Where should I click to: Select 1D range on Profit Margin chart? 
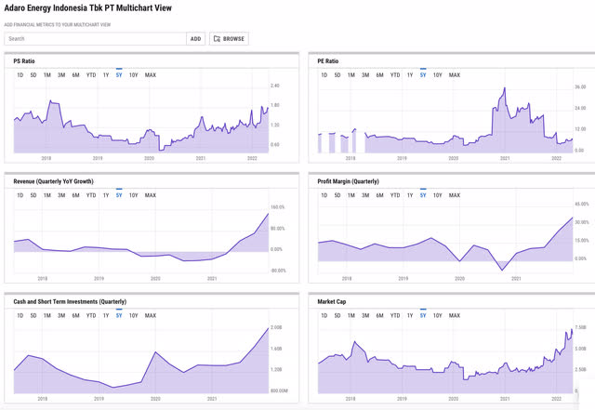click(324, 195)
